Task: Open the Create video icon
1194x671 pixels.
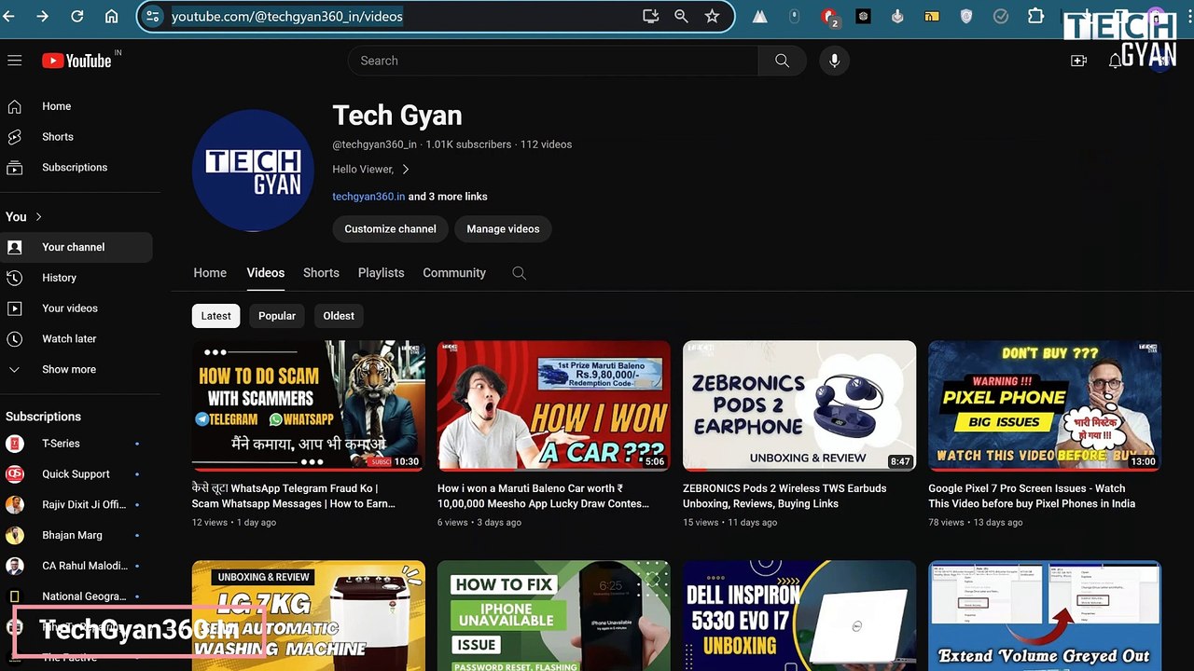Action: click(x=1078, y=61)
